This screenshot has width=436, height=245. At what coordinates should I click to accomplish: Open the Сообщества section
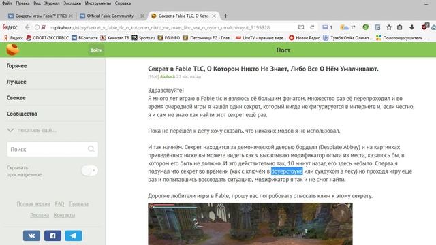[22, 114]
